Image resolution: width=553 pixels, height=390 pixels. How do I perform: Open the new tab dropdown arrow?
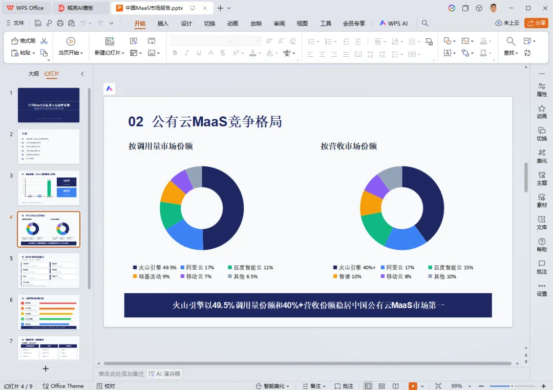tap(229, 8)
